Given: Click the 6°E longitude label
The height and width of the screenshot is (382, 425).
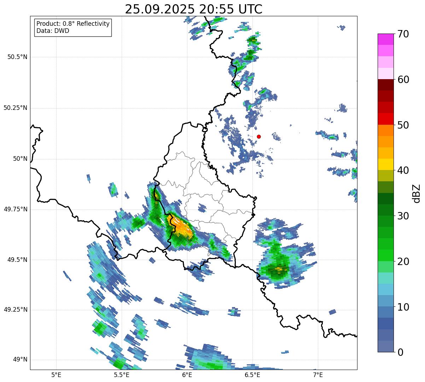Looking at the screenshot, I should click(x=187, y=375).
